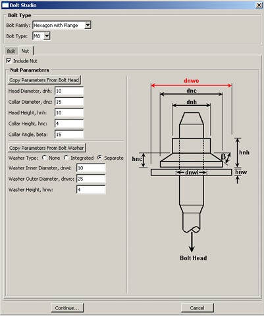Select washer type Separate
Viewport: 264px width, 316px height.
coord(99,158)
